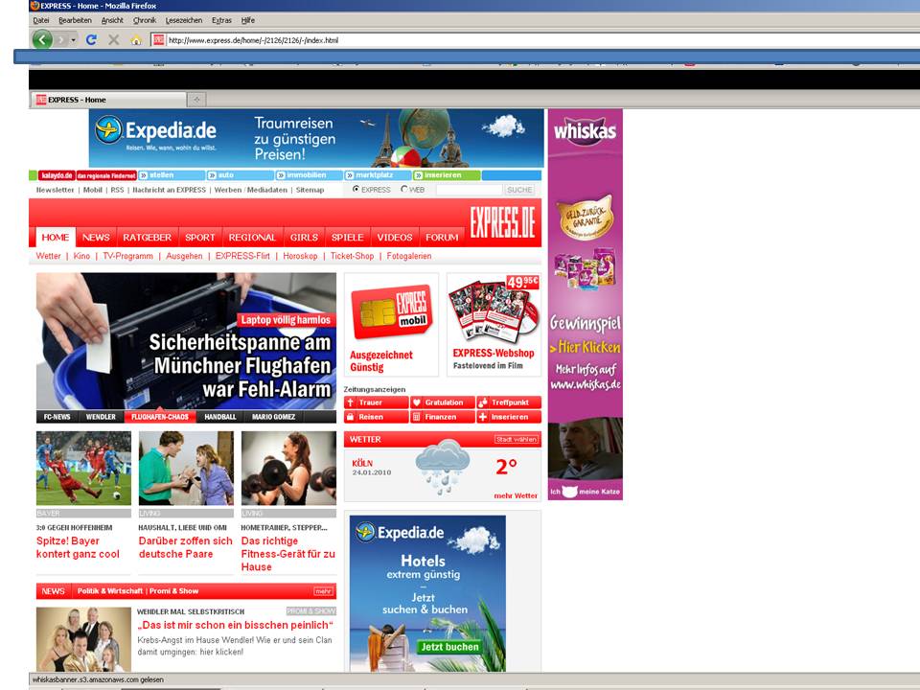Select the WENDLER slider tab
Viewport: 920px width, 690px height.
coord(101,417)
